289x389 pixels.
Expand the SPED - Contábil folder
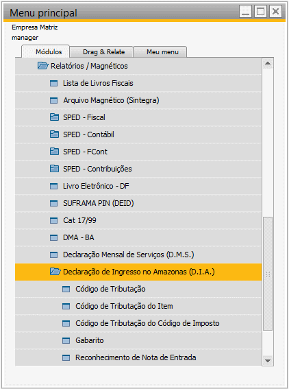click(54, 134)
